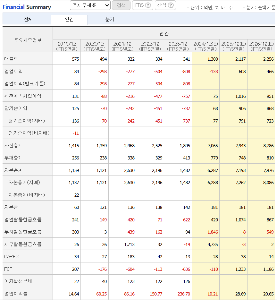Click the 2019/12 IFRS연결 column heading
Image resolution: width=277 pixels, height=300 pixels.
click(x=66, y=46)
